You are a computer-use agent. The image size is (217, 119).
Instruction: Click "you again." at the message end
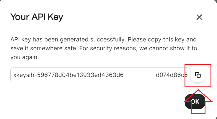25,57
